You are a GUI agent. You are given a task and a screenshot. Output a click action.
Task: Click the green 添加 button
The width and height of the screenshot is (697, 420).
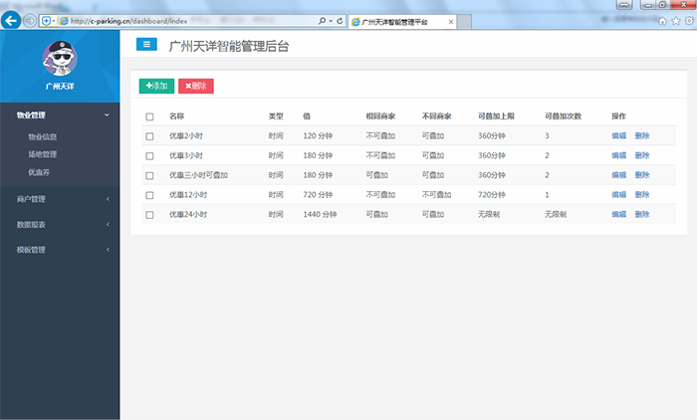click(156, 86)
